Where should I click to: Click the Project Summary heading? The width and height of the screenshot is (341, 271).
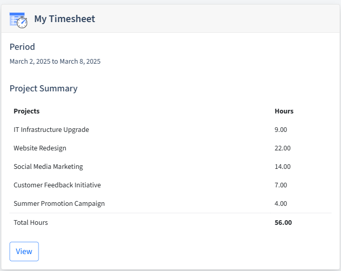44,88
